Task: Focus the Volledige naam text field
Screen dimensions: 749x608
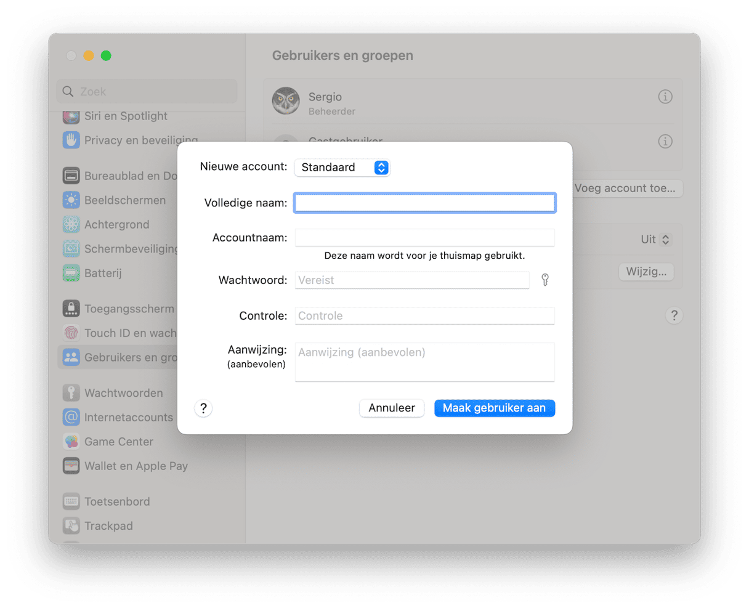Action: (424, 203)
